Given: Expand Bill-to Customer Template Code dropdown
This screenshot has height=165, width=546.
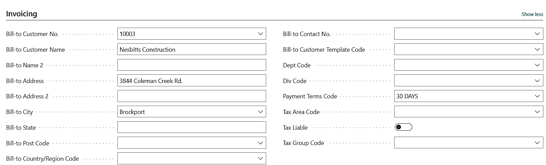Looking at the screenshot, I should pos(537,50).
